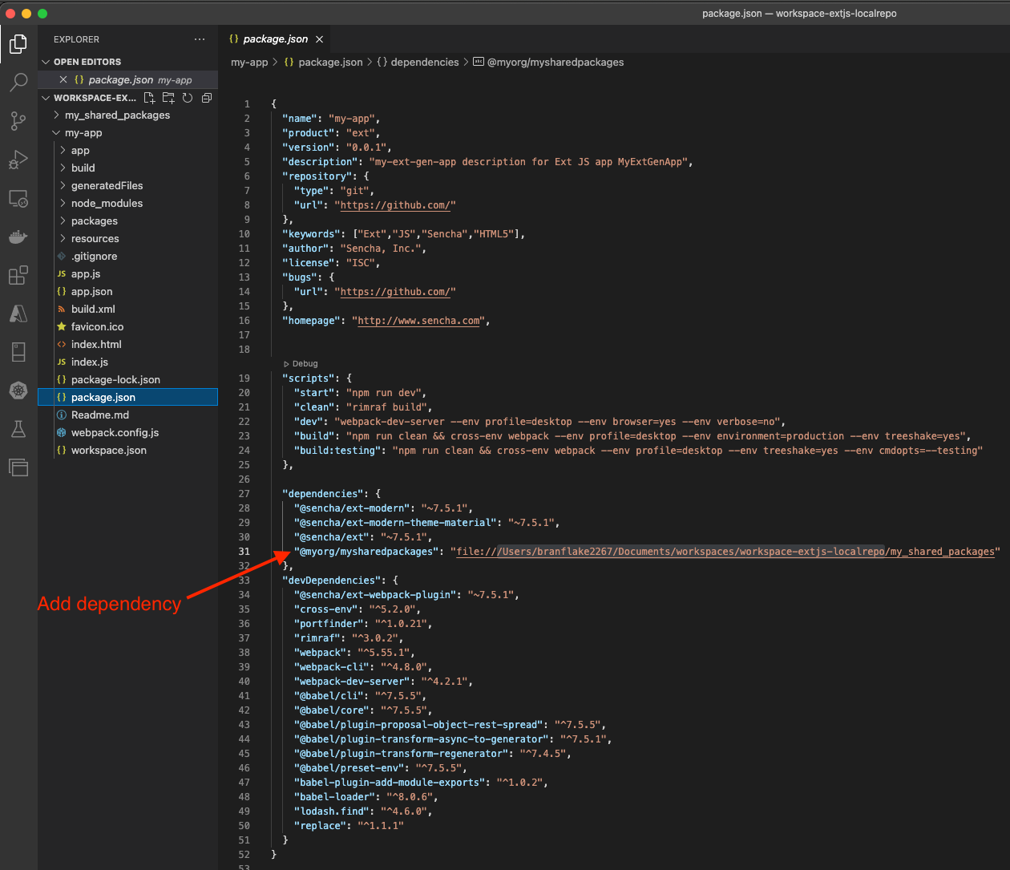Open the Run and Debug view
1010x870 pixels.
click(x=18, y=160)
